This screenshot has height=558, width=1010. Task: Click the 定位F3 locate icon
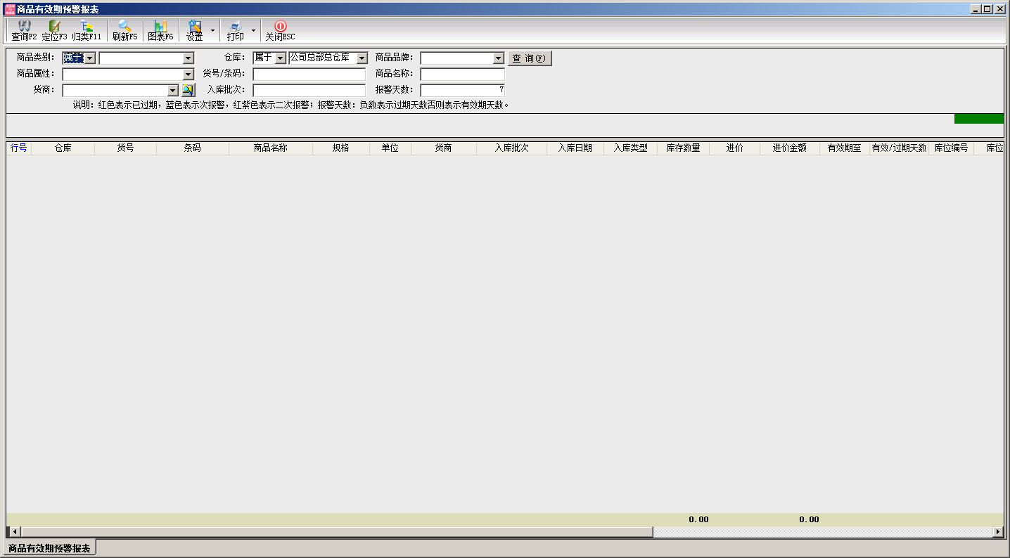pos(54,30)
